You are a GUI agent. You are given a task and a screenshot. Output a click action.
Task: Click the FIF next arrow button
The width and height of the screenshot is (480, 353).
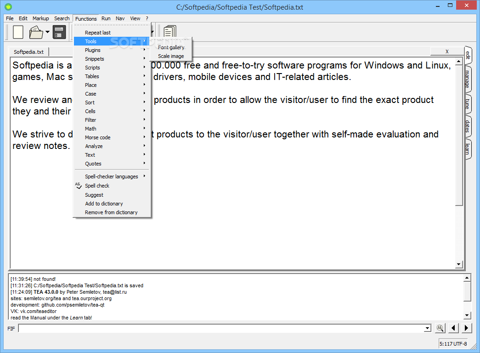pos(466,328)
